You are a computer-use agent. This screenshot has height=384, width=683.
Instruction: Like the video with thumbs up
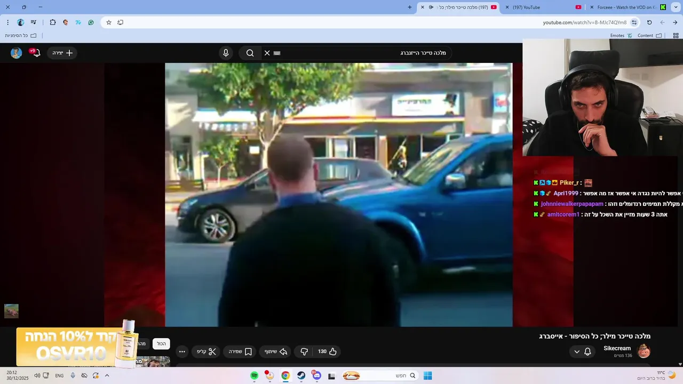[x=328, y=351]
